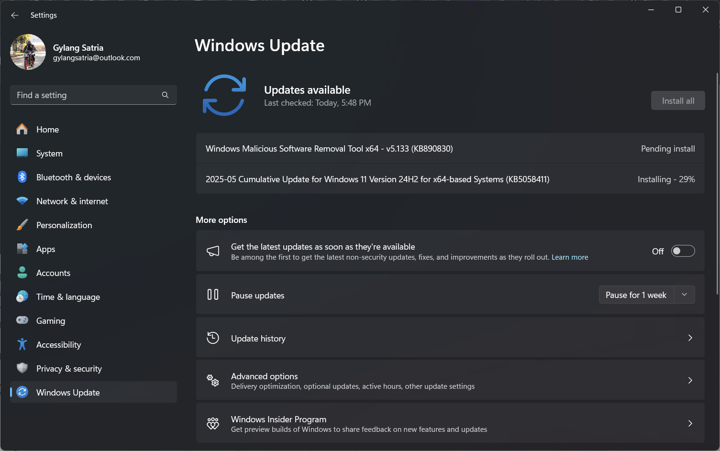Click the Home sidebar icon
The width and height of the screenshot is (720, 451).
(22, 129)
